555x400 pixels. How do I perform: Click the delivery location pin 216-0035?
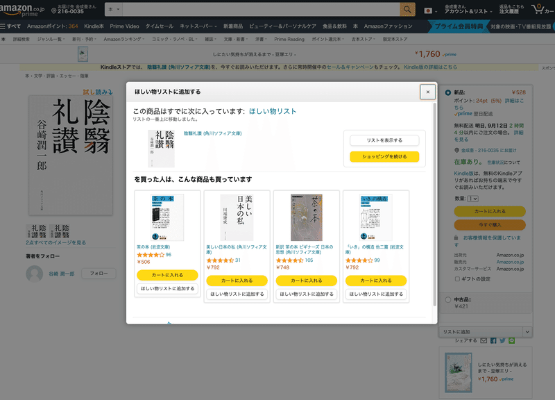coord(74,9)
